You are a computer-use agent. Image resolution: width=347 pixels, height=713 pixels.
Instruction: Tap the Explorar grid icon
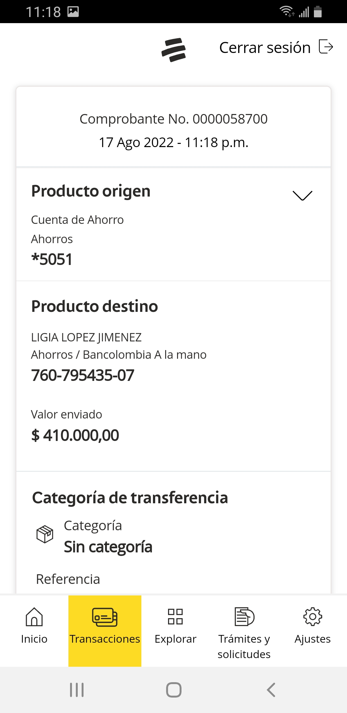tap(175, 617)
